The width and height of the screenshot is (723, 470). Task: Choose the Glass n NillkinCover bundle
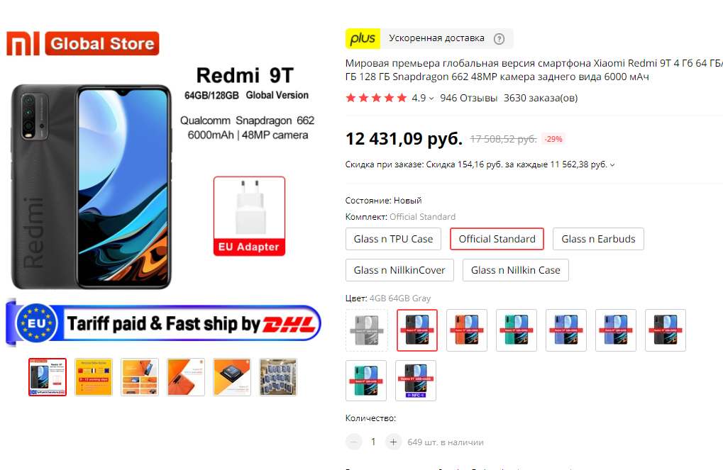pos(399,271)
